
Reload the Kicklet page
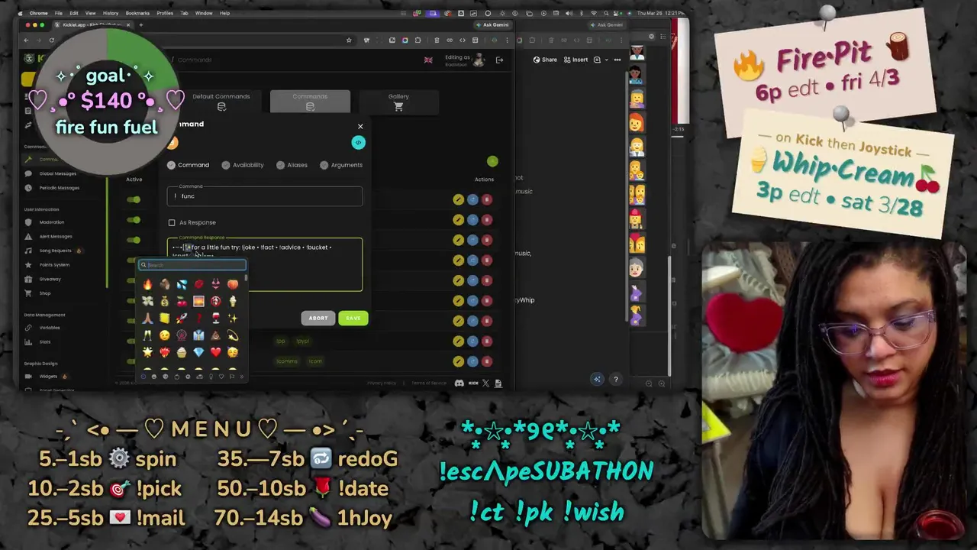(52, 40)
